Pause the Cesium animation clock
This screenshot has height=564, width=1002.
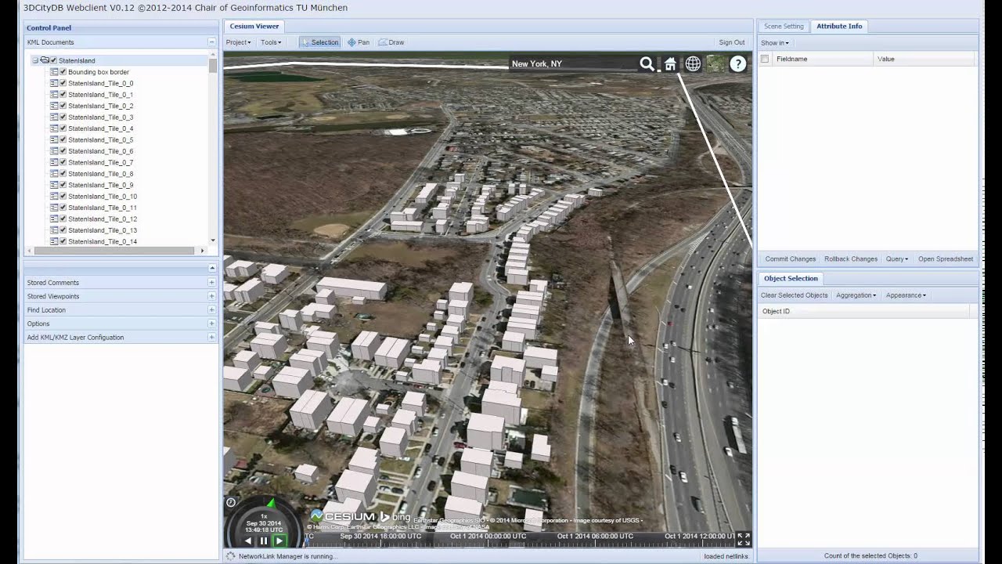click(x=264, y=540)
